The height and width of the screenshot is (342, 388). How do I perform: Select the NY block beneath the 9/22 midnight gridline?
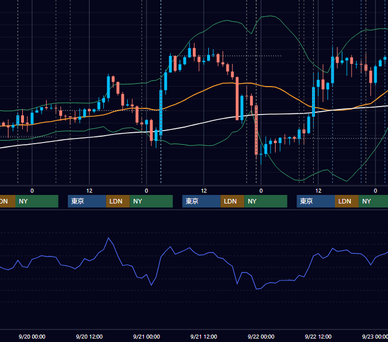[x=266, y=201]
